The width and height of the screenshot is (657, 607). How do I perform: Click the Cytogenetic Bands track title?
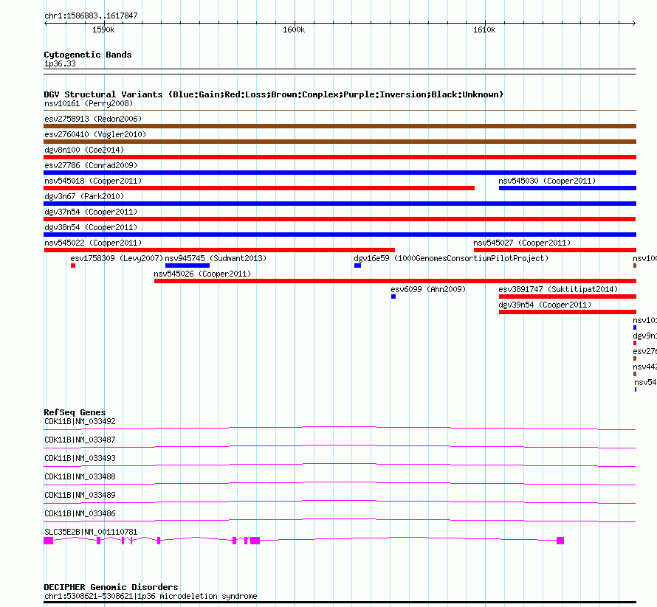coord(88,55)
